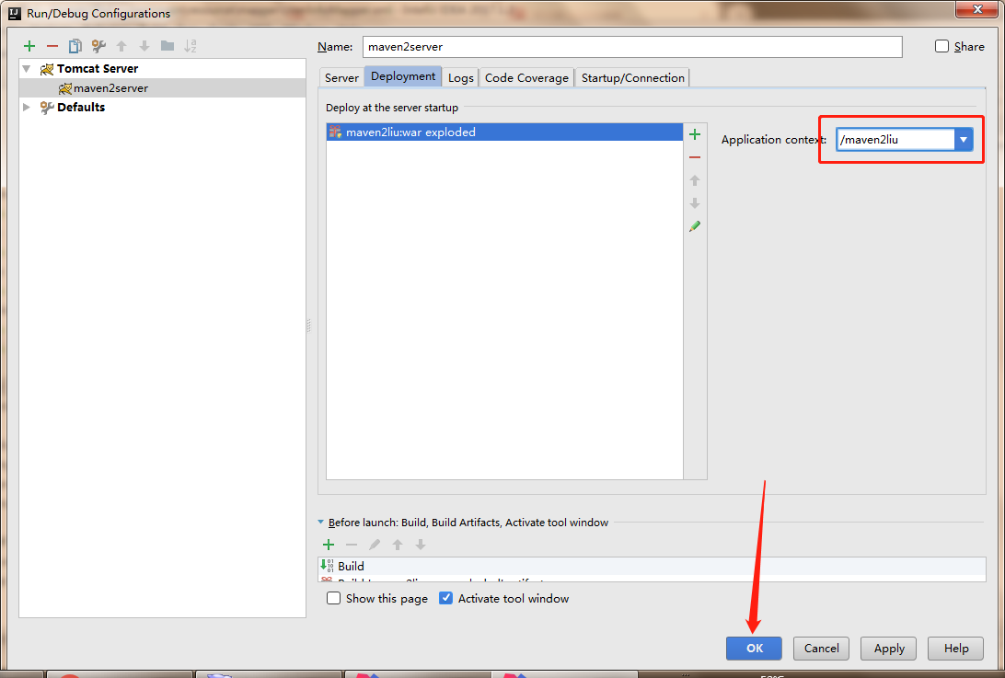Move configuration down arrow in left toolbar

click(144, 46)
